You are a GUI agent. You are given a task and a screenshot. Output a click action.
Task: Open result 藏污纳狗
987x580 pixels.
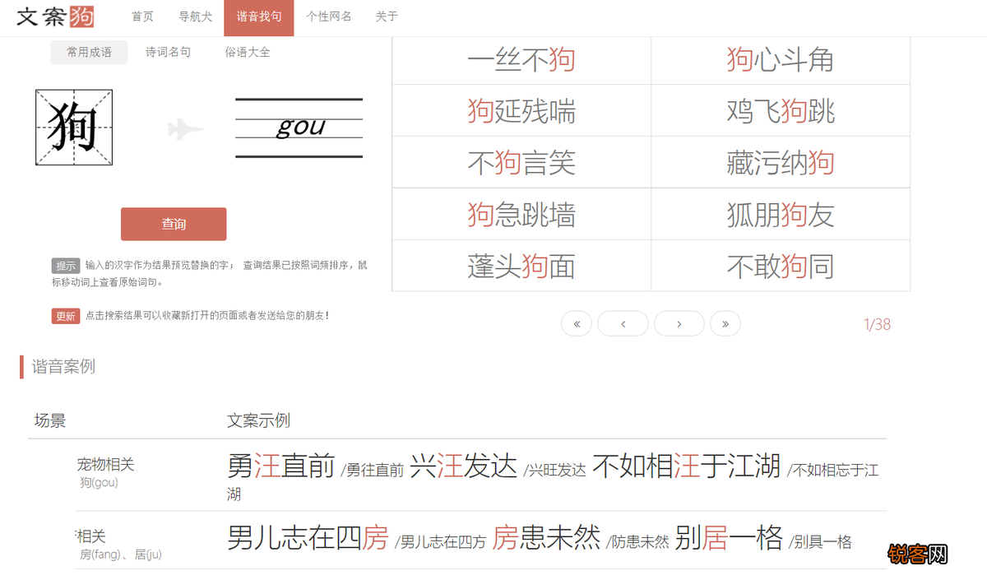coord(781,163)
